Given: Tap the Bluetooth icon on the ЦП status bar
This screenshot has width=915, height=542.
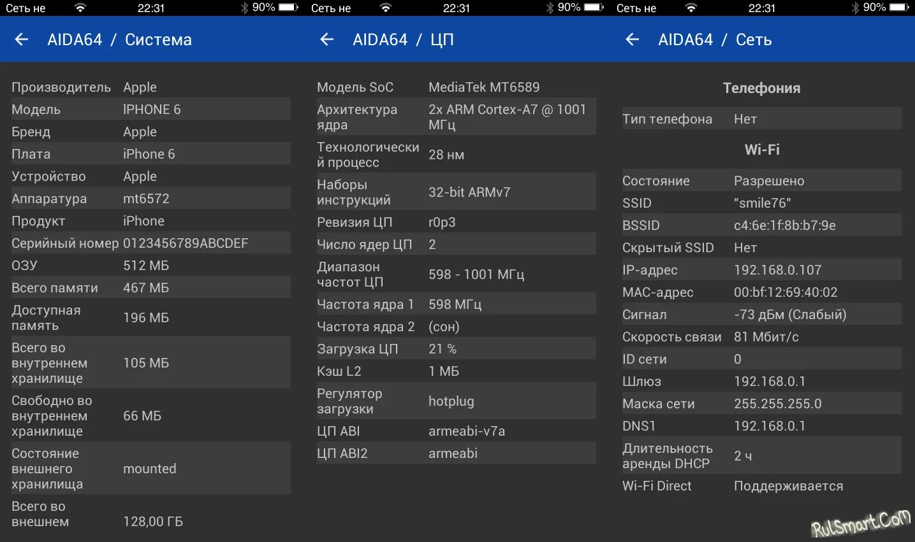Looking at the screenshot, I should tap(550, 8).
